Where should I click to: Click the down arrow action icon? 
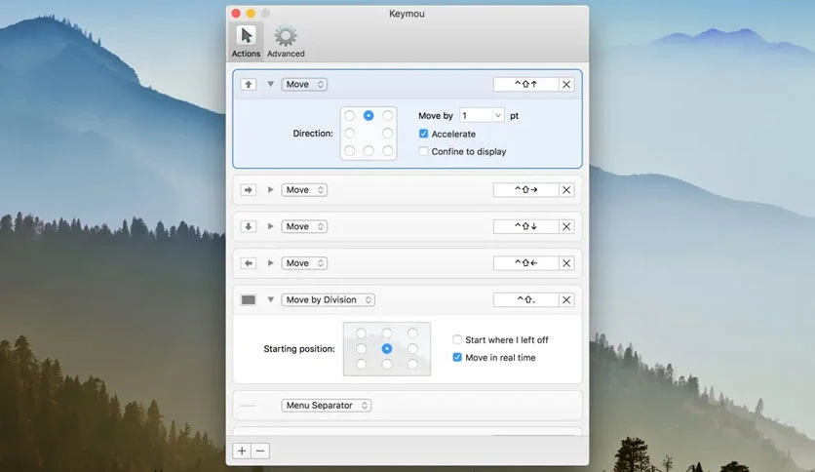tap(248, 226)
